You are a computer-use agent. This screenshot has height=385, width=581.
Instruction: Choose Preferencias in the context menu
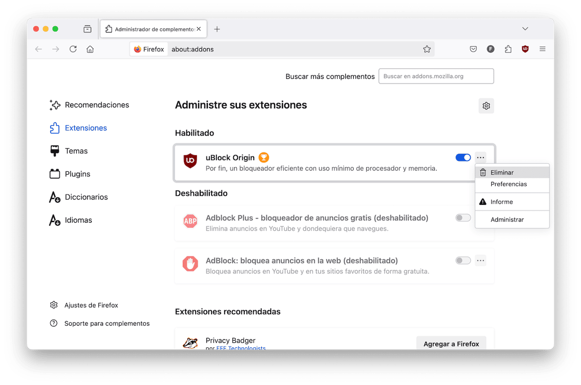(x=512, y=184)
